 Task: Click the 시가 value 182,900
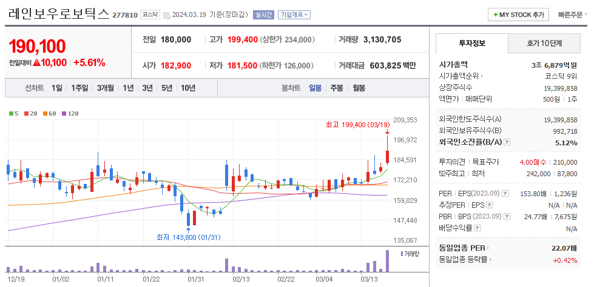point(176,65)
